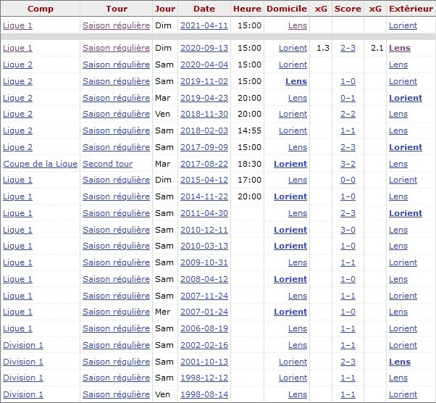Open the 2009-10-31 date link

click(x=204, y=262)
